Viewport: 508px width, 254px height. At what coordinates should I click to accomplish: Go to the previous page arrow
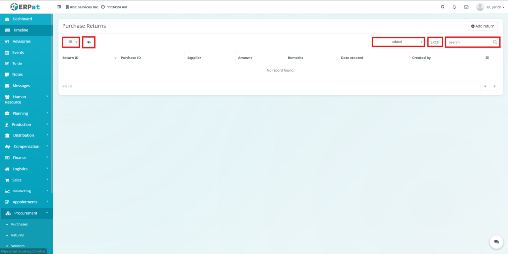[485, 86]
